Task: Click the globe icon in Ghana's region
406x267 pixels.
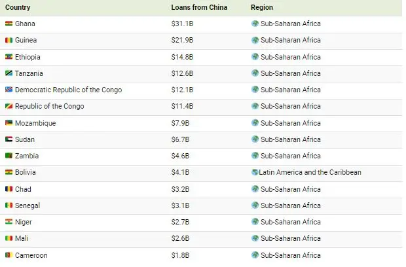Action: pos(255,24)
